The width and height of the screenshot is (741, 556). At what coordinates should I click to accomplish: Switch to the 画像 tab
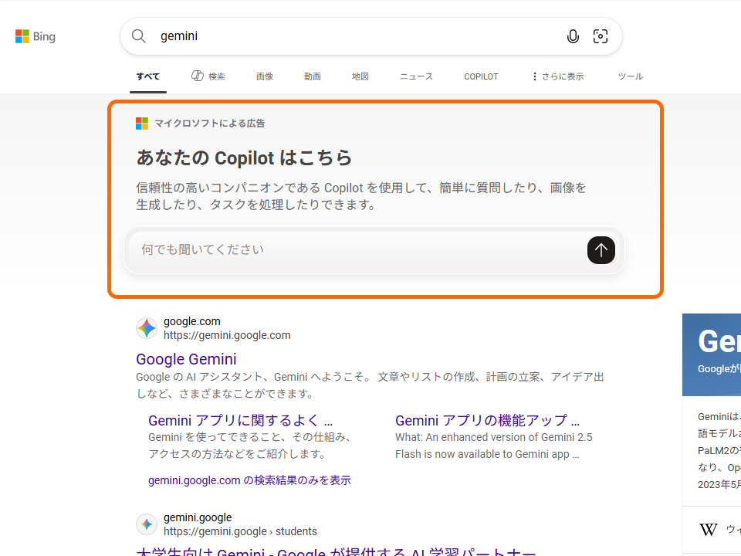265,76
